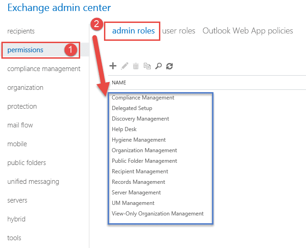Image resolution: width=306 pixels, height=248 pixels.
Task: Click the refresh icon in the toolbar
Action: coord(169,66)
